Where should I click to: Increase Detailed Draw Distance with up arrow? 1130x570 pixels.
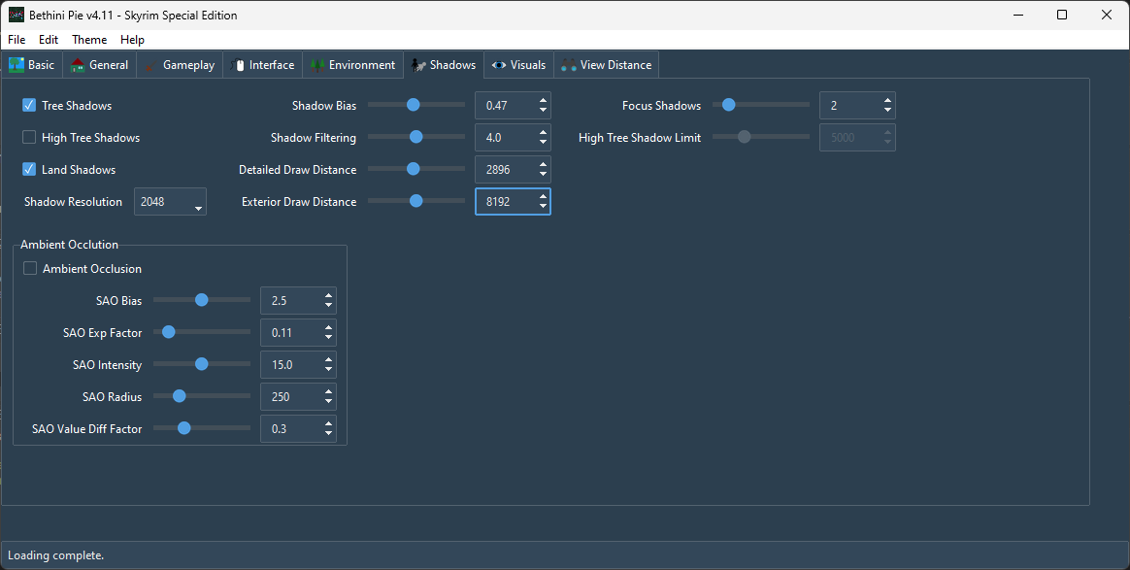543,164
